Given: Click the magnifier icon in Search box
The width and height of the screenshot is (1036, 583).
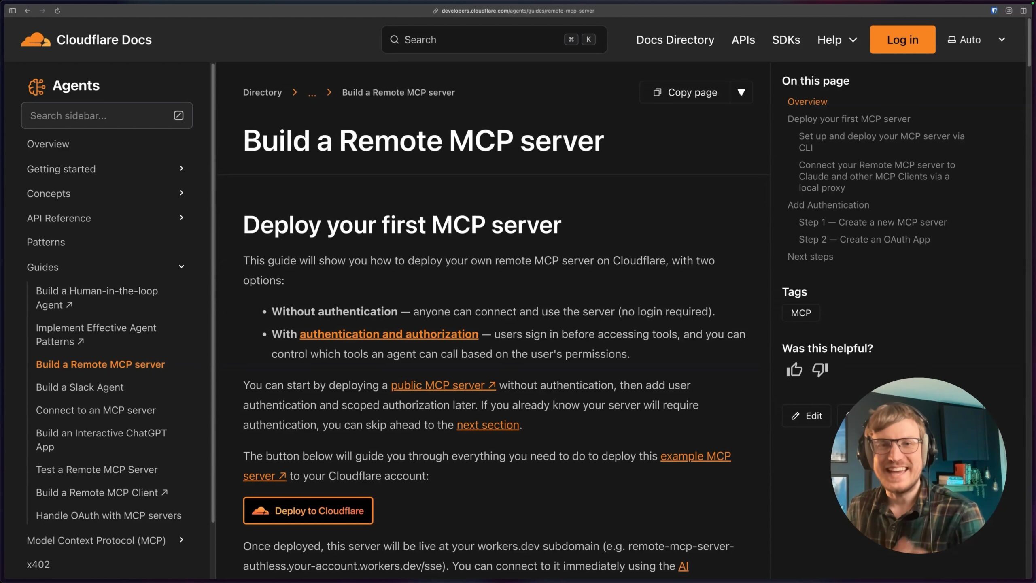Looking at the screenshot, I should pos(394,40).
